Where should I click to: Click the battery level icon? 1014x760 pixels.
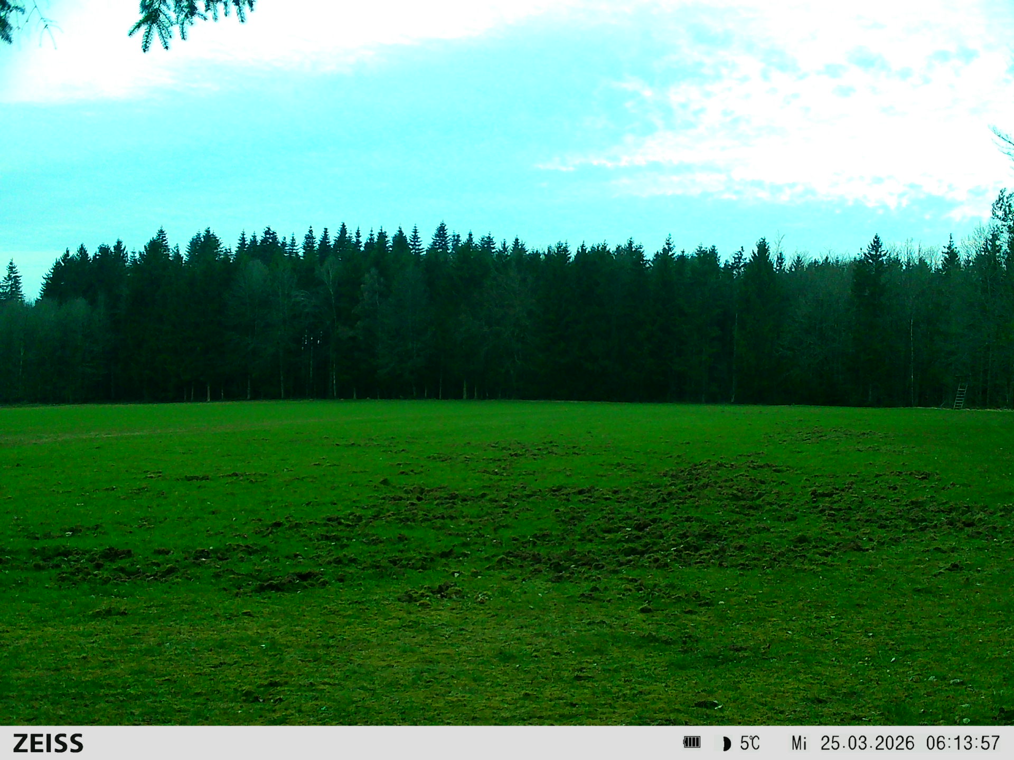coord(691,743)
